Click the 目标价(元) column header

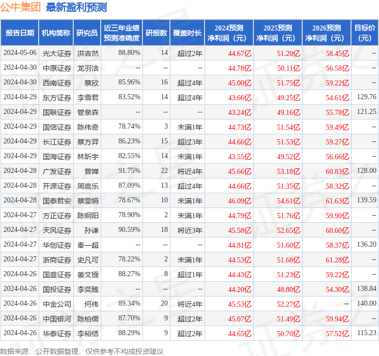(x=365, y=33)
